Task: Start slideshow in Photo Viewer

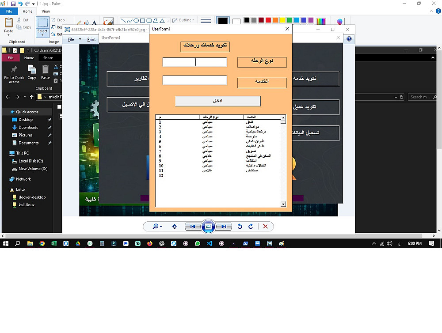Action: (208, 227)
